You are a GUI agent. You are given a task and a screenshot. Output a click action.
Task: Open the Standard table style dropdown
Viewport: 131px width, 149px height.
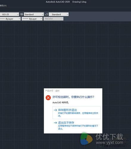[34, 14]
